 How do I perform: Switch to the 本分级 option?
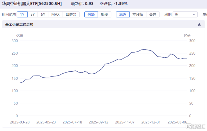[x=138, y=14]
